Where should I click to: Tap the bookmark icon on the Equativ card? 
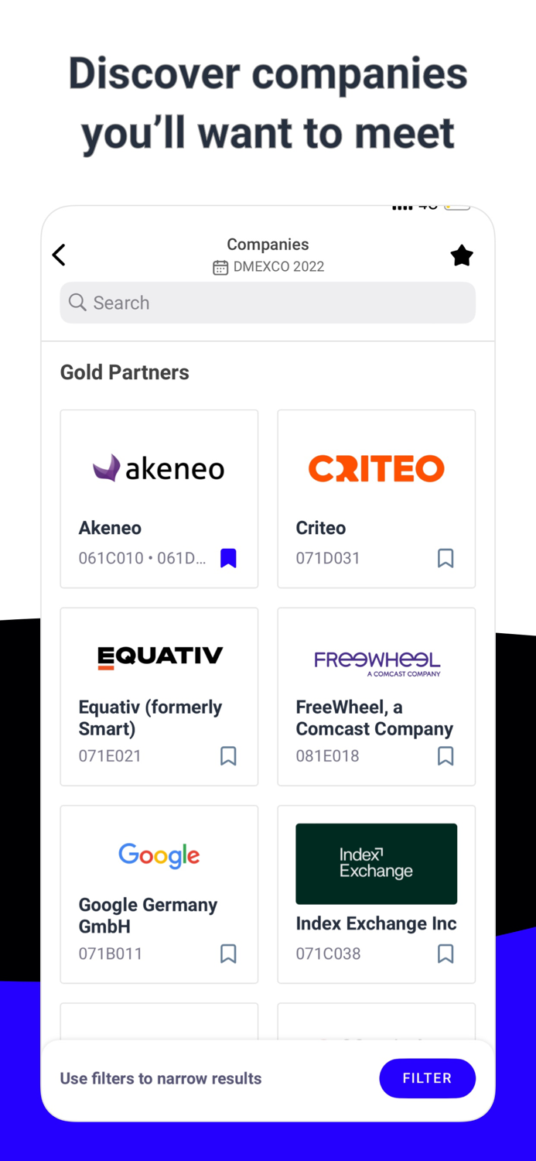(x=228, y=756)
